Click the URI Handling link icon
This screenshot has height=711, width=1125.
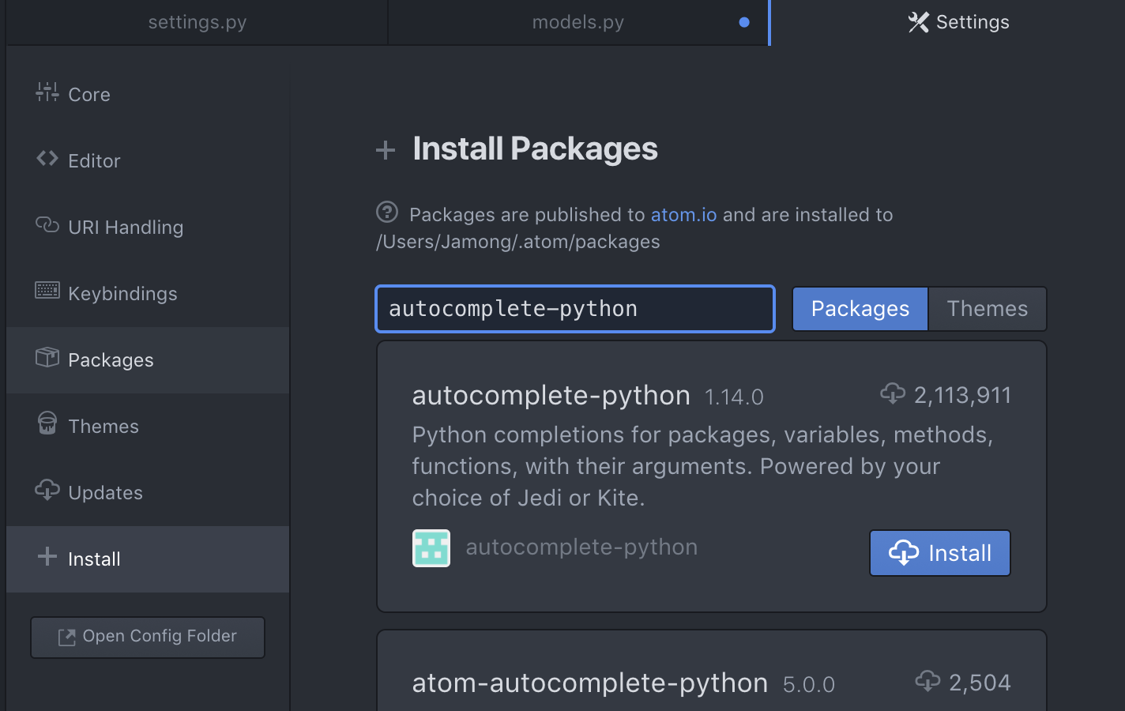47,225
